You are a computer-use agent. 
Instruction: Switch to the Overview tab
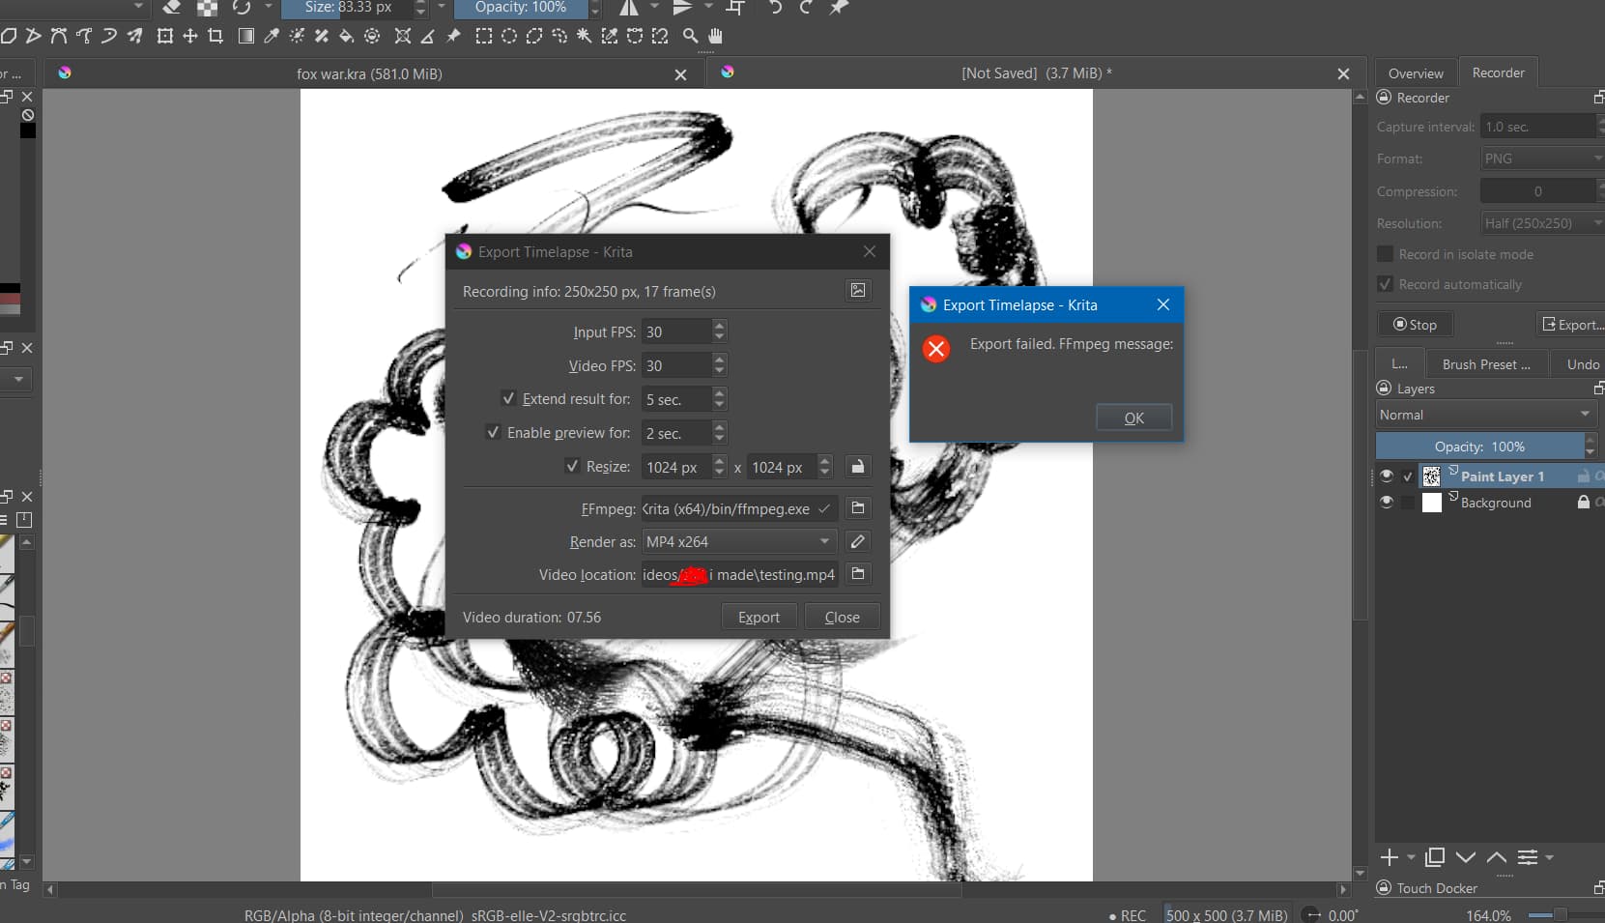(x=1416, y=73)
